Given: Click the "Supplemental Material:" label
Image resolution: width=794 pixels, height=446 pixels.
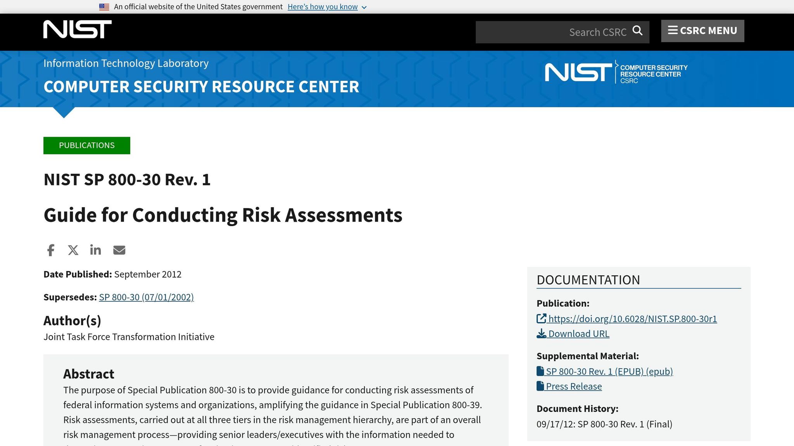Looking at the screenshot, I should click(588, 356).
